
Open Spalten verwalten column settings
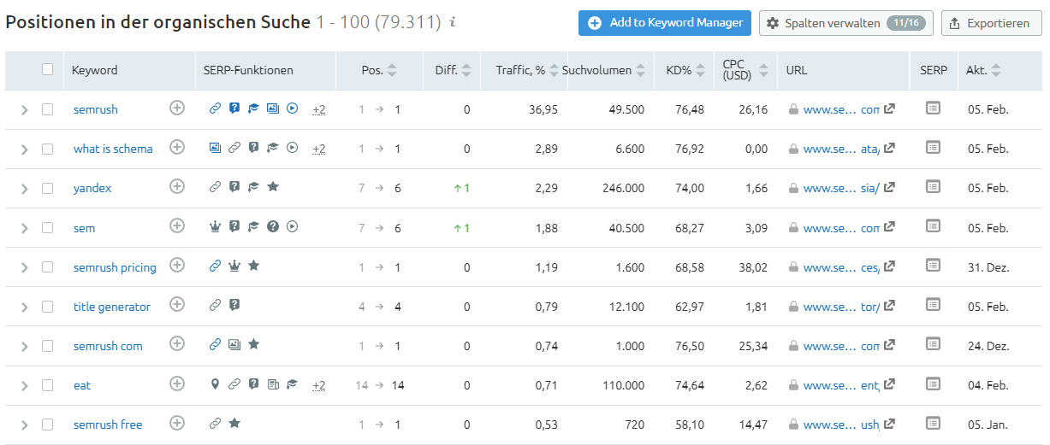(x=846, y=23)
